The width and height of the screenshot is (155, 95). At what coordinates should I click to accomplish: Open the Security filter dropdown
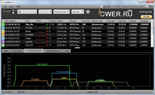click(x=78, y=12)
